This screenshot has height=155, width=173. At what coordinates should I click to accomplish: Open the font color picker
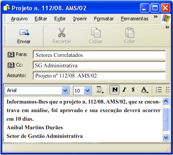tap(145, 90)
